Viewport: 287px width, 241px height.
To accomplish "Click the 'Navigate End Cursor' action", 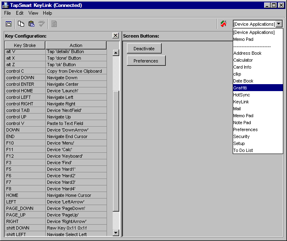I will (76, 136).
